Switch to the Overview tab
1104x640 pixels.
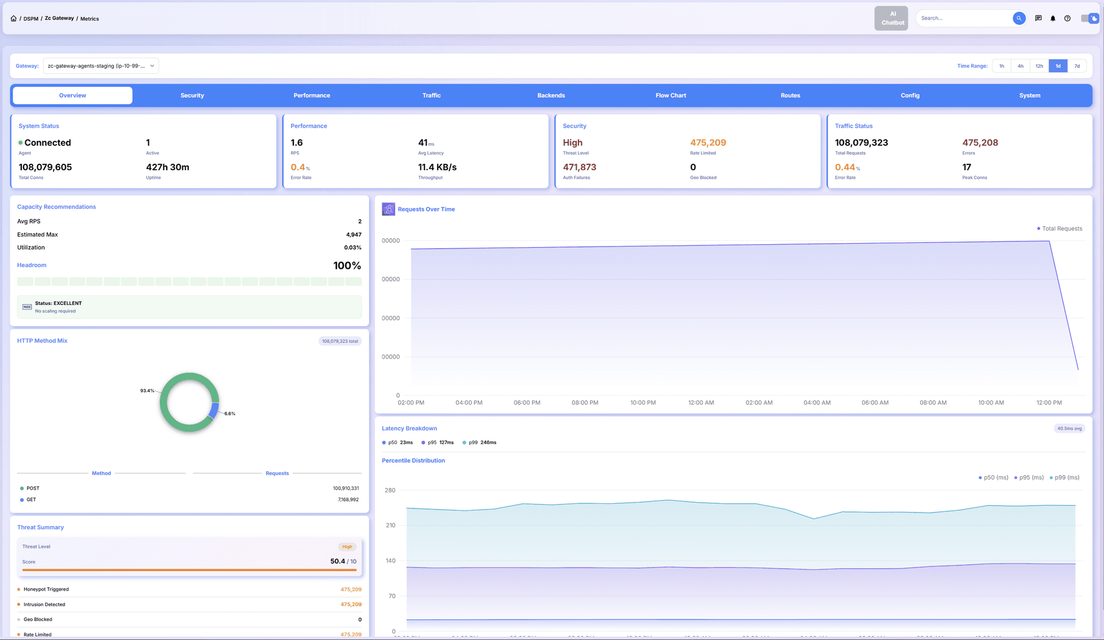pyautogui.click(x=72, y=95)
